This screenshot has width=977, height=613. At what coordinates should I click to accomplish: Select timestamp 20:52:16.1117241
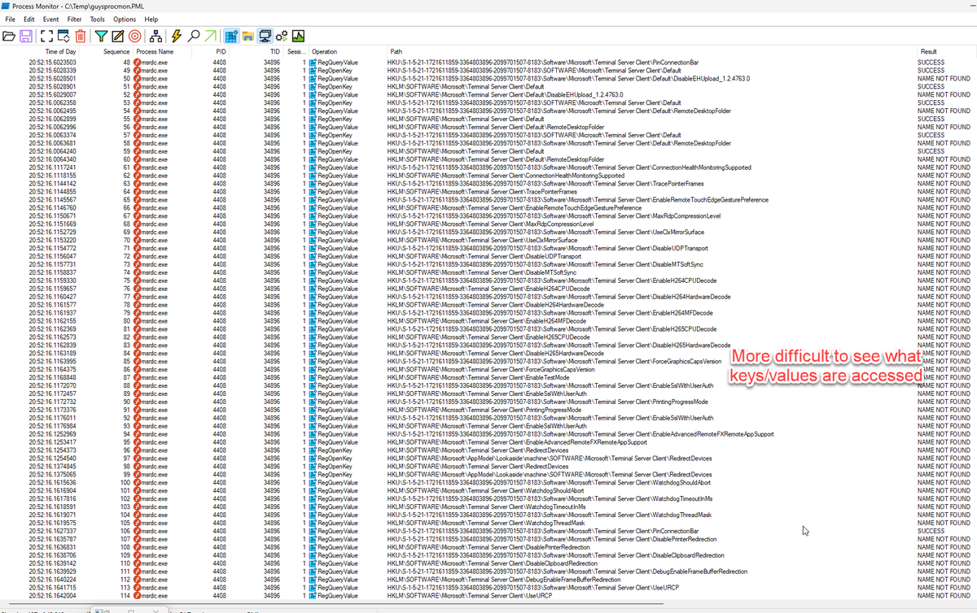(x=52, y=167)
